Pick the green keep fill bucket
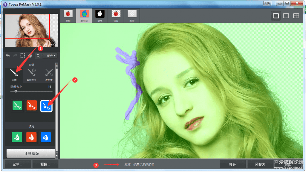 [x=17, y=137]
